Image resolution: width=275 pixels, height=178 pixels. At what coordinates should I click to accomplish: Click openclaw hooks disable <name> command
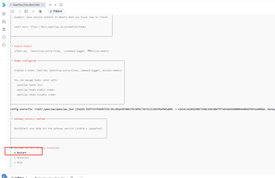36,95
